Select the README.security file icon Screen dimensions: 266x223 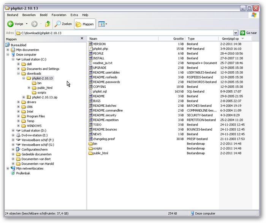tap(90, 115)
